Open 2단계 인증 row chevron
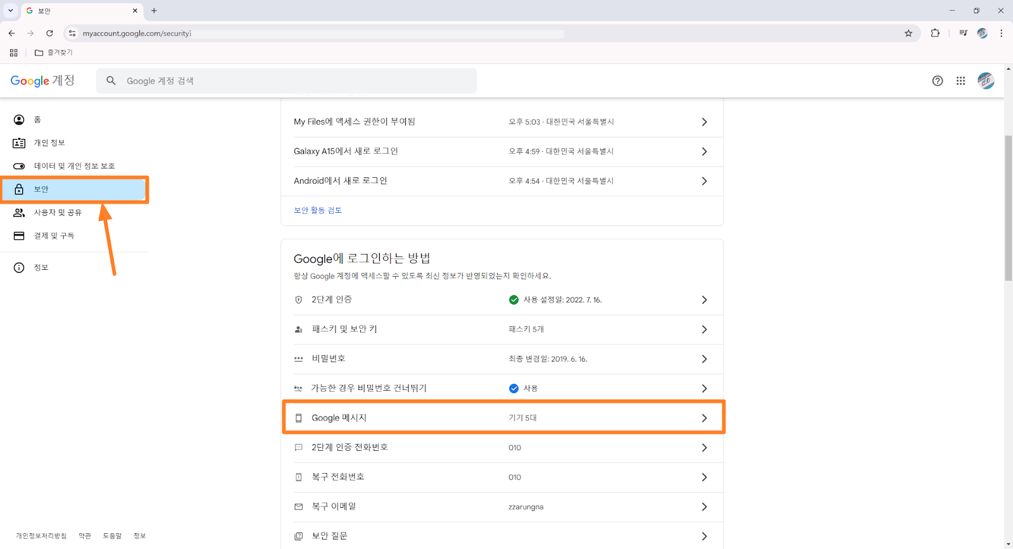 [704, 300]
